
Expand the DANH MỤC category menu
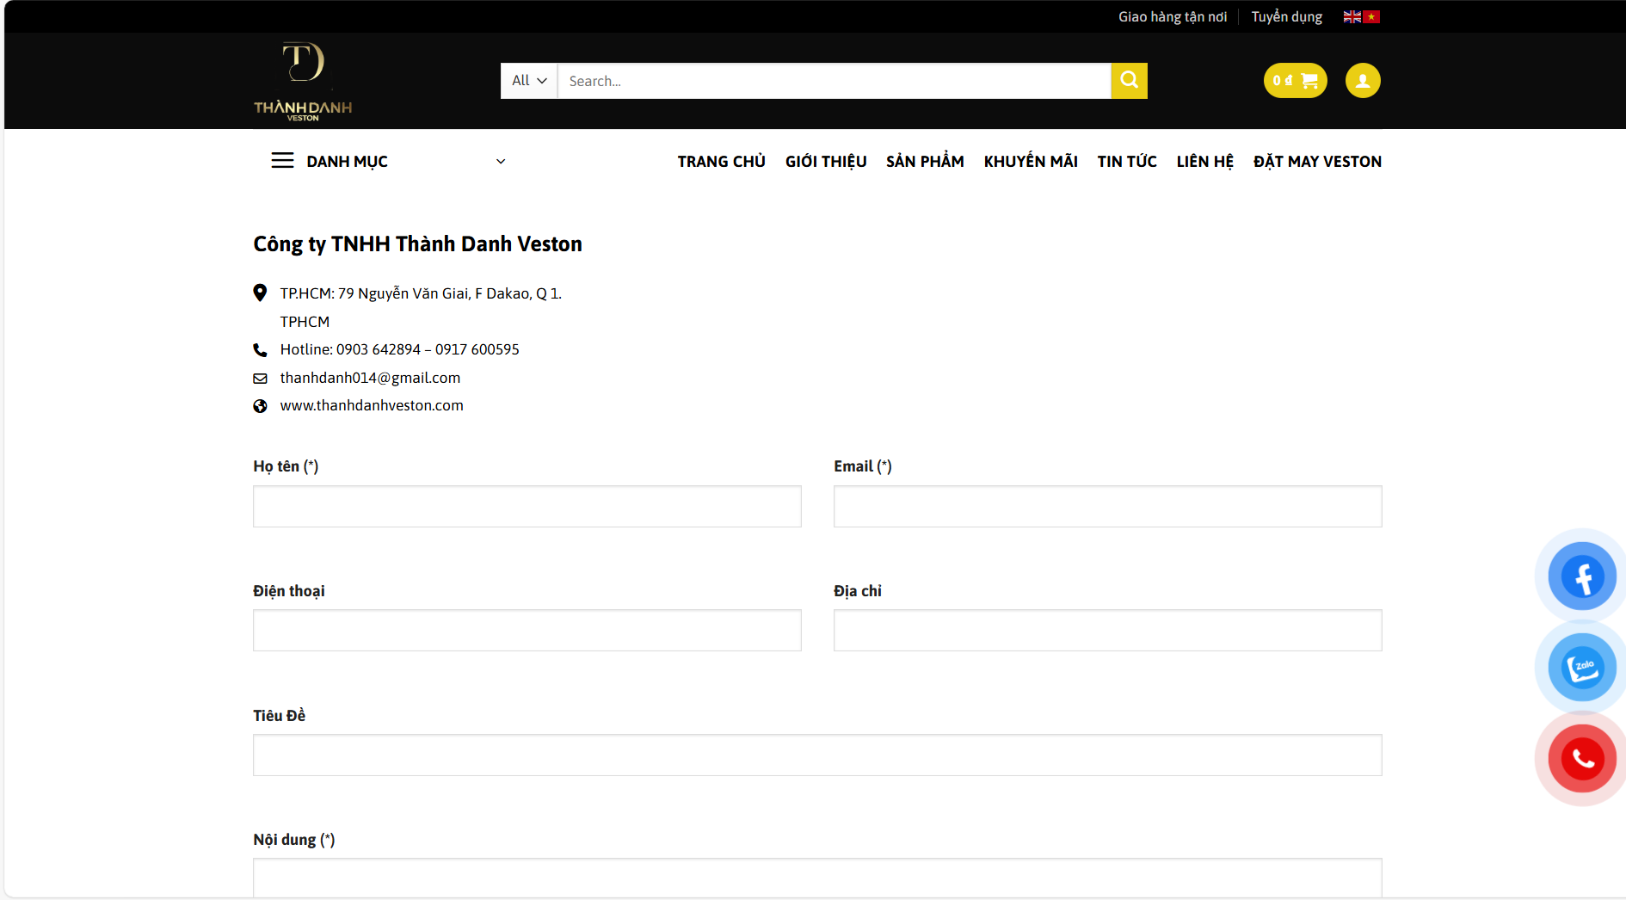tap(500, 162)
